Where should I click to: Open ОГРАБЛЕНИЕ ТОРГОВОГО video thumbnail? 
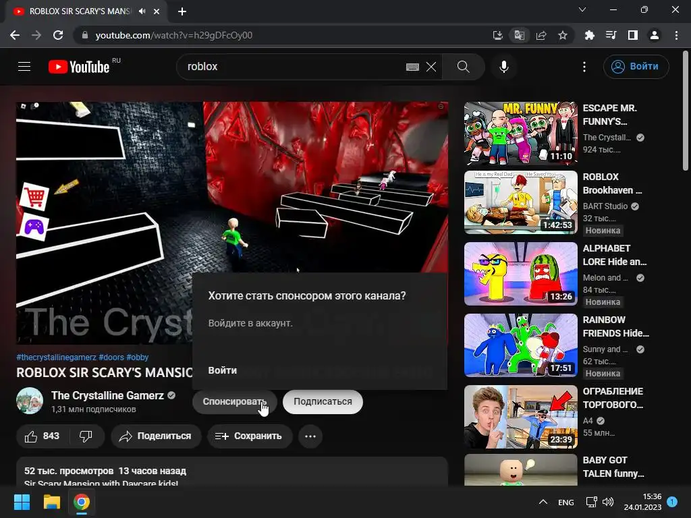pyautogui.click(x=520, y=417)
